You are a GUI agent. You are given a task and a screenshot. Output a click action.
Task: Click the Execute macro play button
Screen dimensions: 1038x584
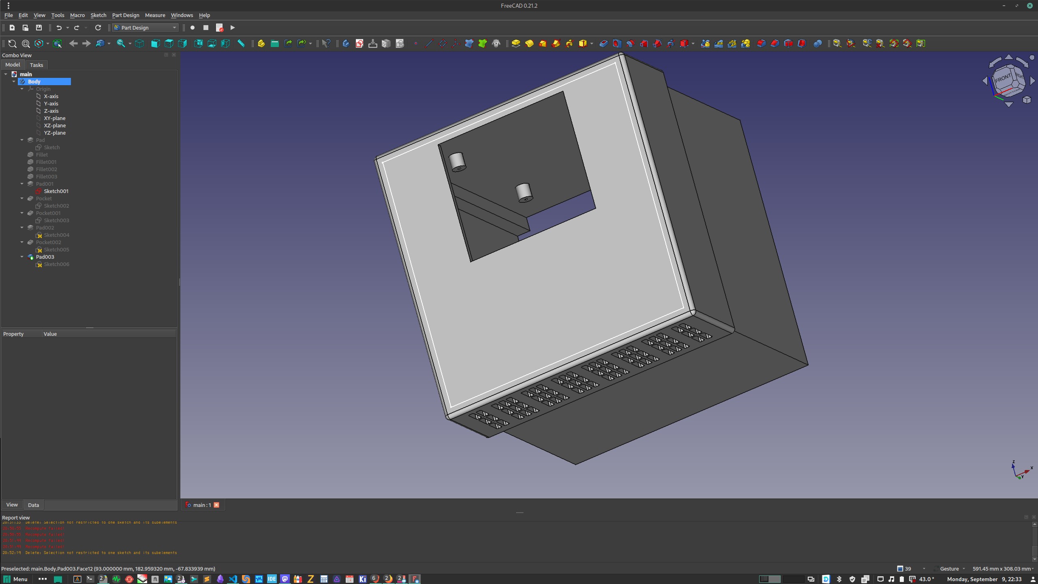tap(232, 28)
